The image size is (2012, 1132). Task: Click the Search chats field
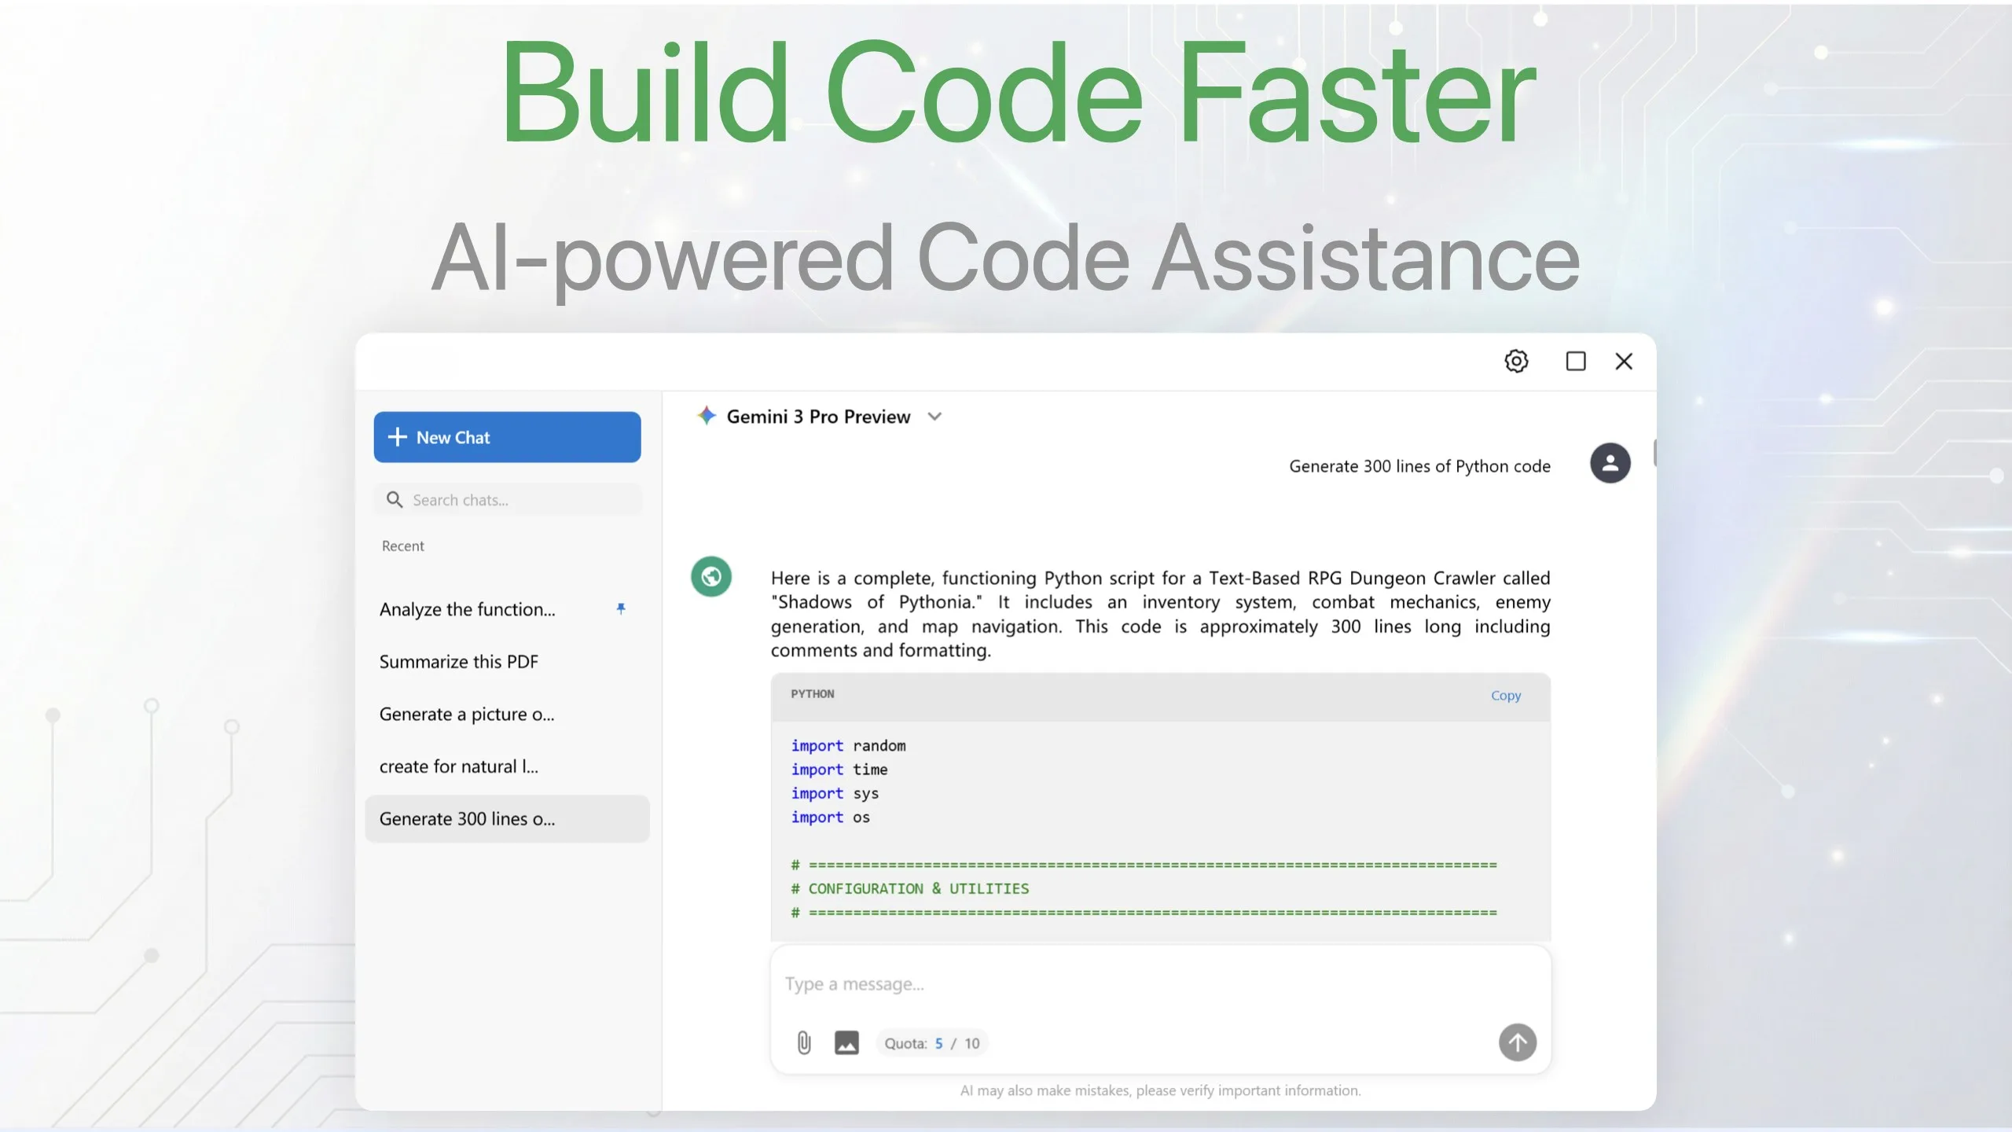(x=508, y=500)
